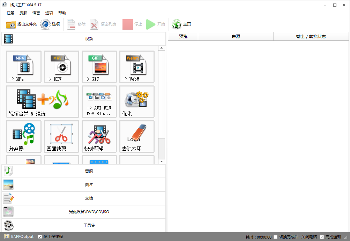Open the 视频合并 & 混流 tool
The height and width of the screenshot is (241, 350).
tap(43, 101)
